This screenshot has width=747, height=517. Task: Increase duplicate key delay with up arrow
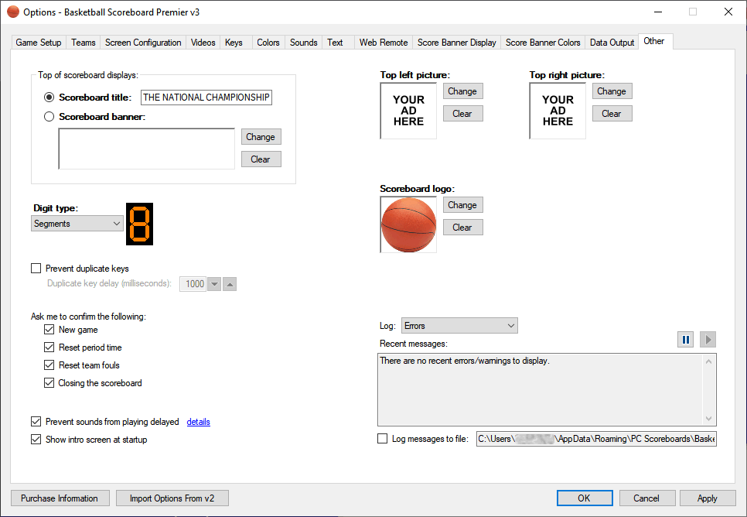230,284
